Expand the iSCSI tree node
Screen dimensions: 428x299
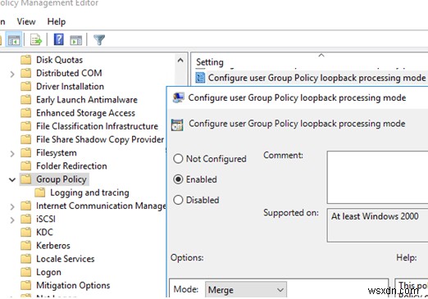pos(12,220)
